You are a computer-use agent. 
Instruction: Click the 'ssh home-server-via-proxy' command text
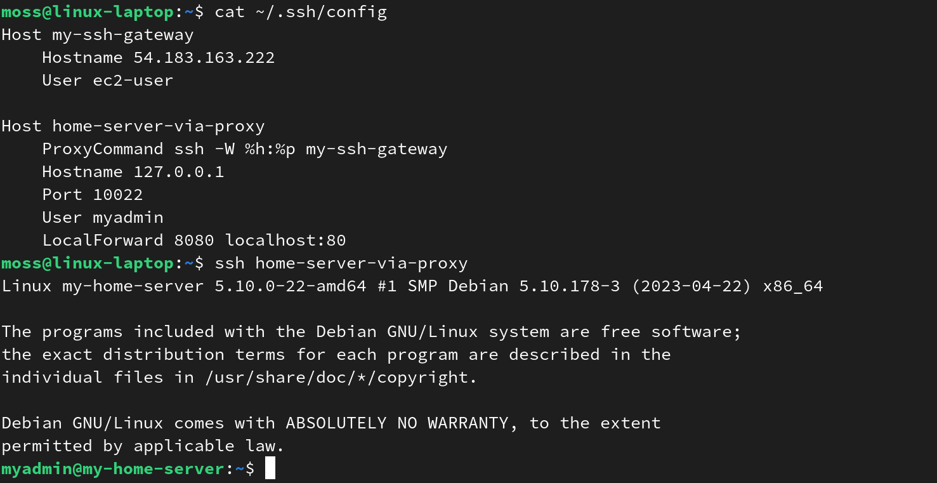(x=341, y=263)
